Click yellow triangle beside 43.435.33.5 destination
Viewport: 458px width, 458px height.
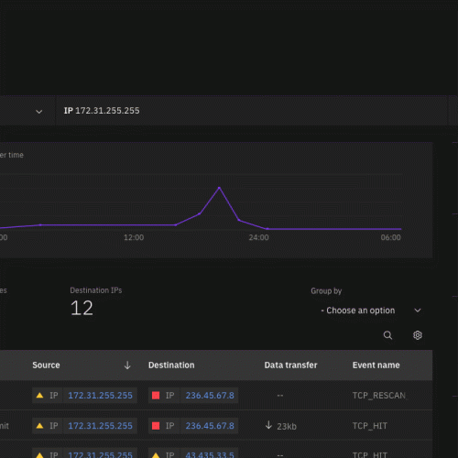tap(156, 455)
